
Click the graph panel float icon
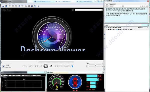pyautogui.click(x=45, y=72)
